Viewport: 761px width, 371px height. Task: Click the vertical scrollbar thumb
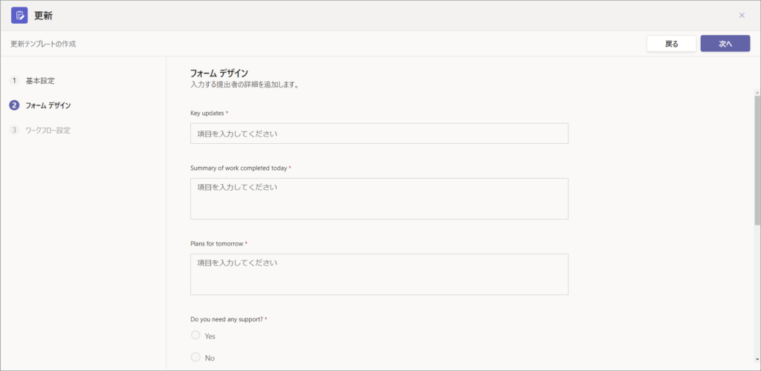757,160
